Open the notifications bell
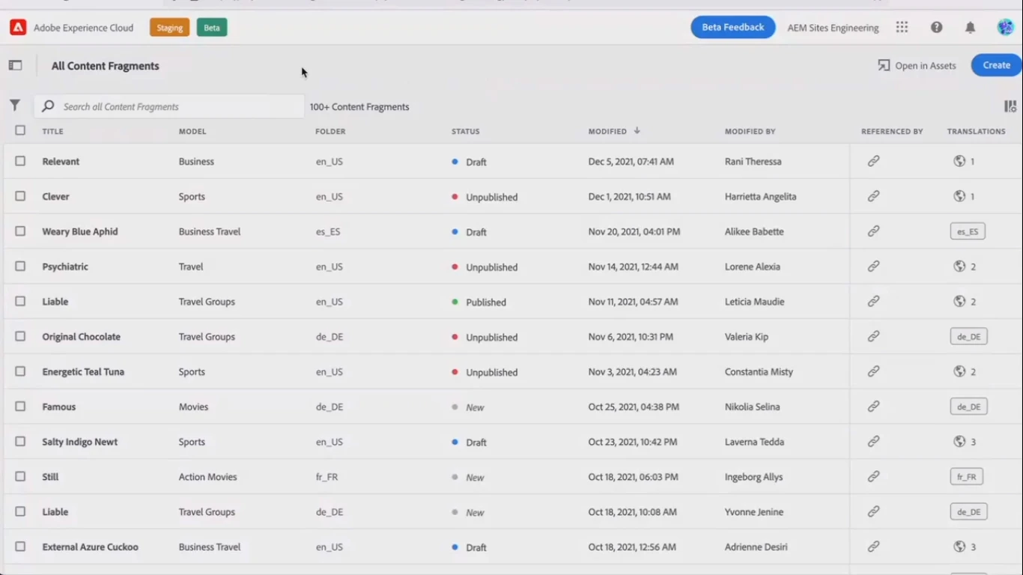This screenshot has width=1023, height=575. (970, 28)
